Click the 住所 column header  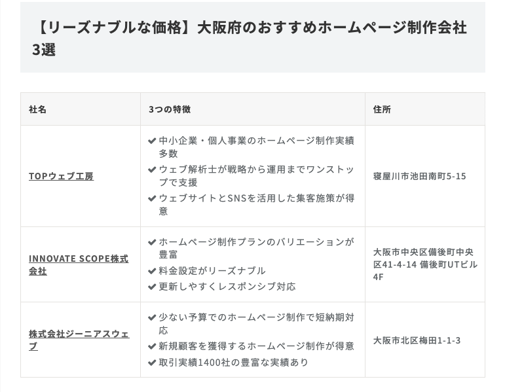382,109
